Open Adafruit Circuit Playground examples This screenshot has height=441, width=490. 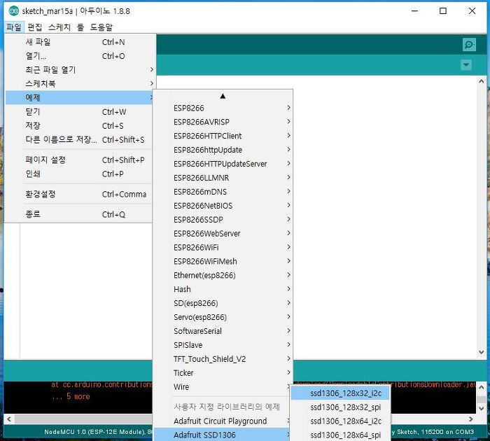(x=223, y=421)
